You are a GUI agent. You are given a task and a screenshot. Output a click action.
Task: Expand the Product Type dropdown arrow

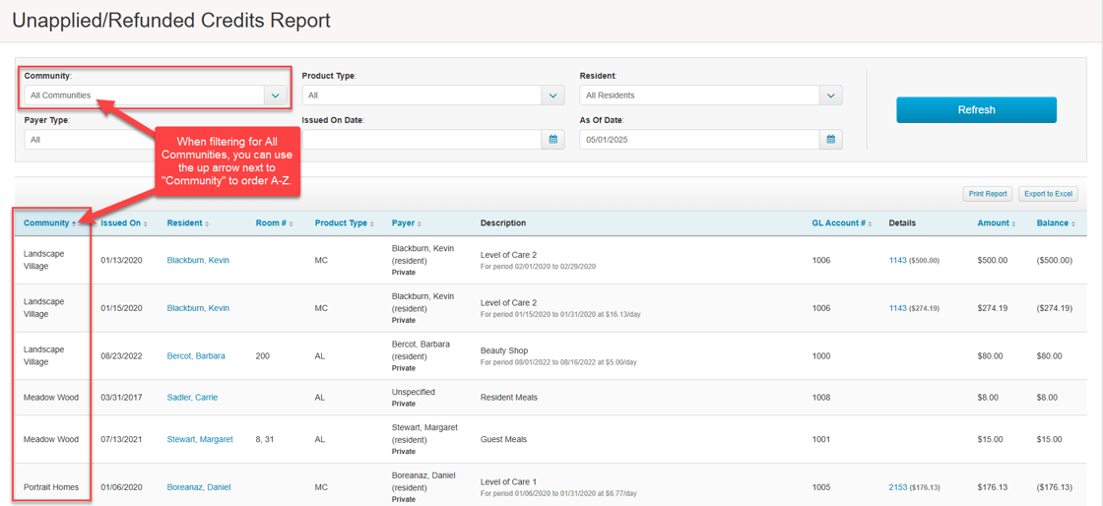(x=552, y=95)
